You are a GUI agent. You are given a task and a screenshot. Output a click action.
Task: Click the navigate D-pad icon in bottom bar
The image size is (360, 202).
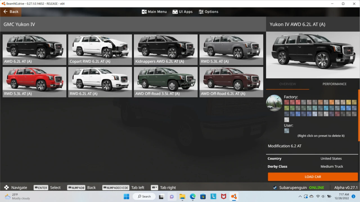tap(6, 187)
